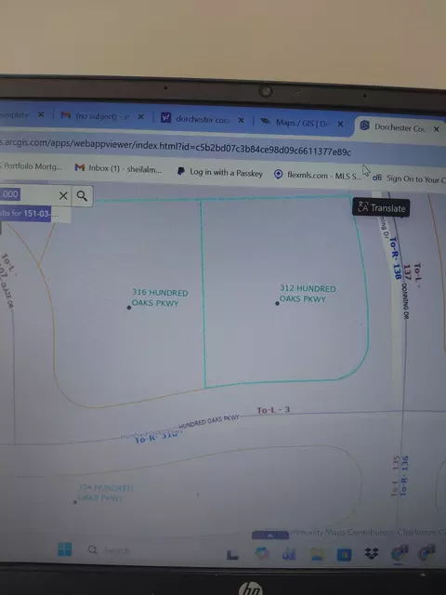Open the Gmail Inbox (1) bookmark
The height and width of the screenshot is (595, 446).
[118, 168]
